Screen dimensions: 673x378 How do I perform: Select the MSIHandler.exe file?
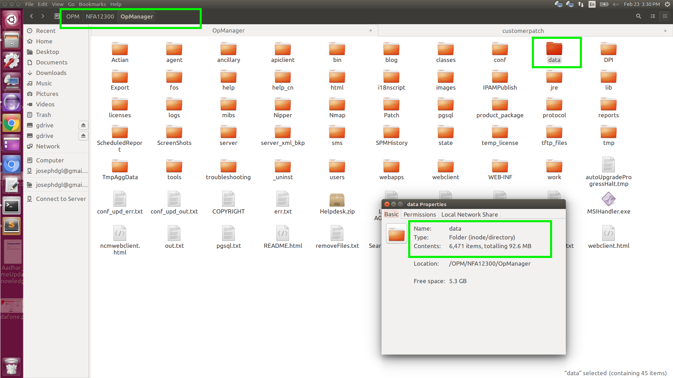(x=609, y=204)
